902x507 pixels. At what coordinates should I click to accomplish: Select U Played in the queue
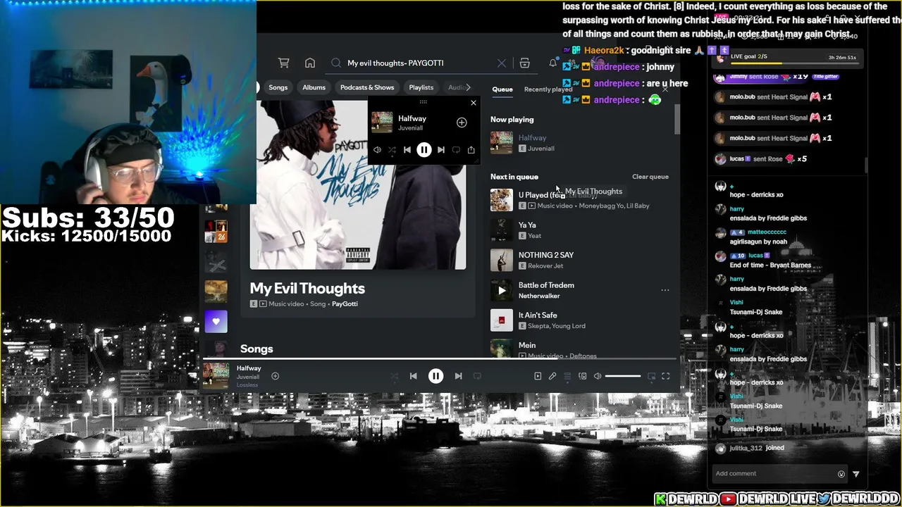pyautogui.click(x=579, y=200)
